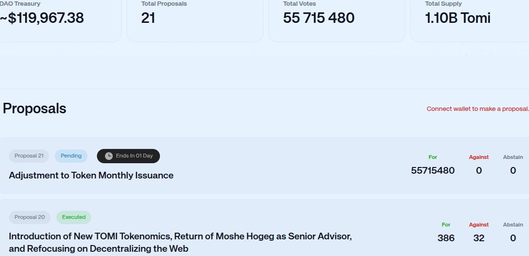Click the Against count 32 on Proposal 20
The image size is (529, 256).
(x=479, y=238)
